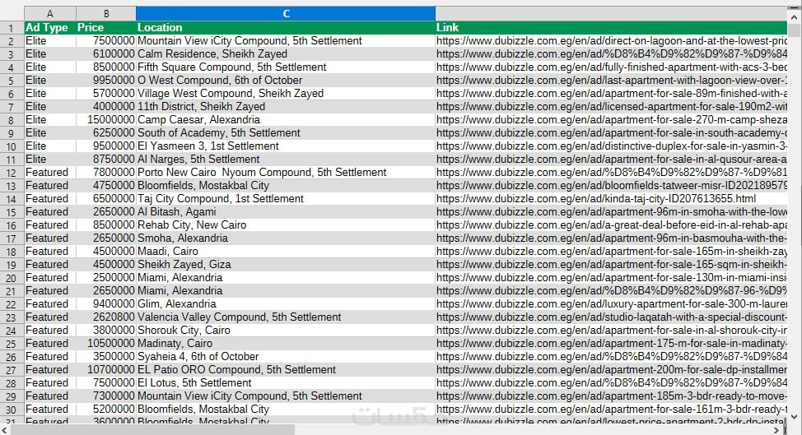The image size is (802, 435).
Task: Open the kinda-taj-city-ID207613655.html link
Action: (x=596, y=199)
